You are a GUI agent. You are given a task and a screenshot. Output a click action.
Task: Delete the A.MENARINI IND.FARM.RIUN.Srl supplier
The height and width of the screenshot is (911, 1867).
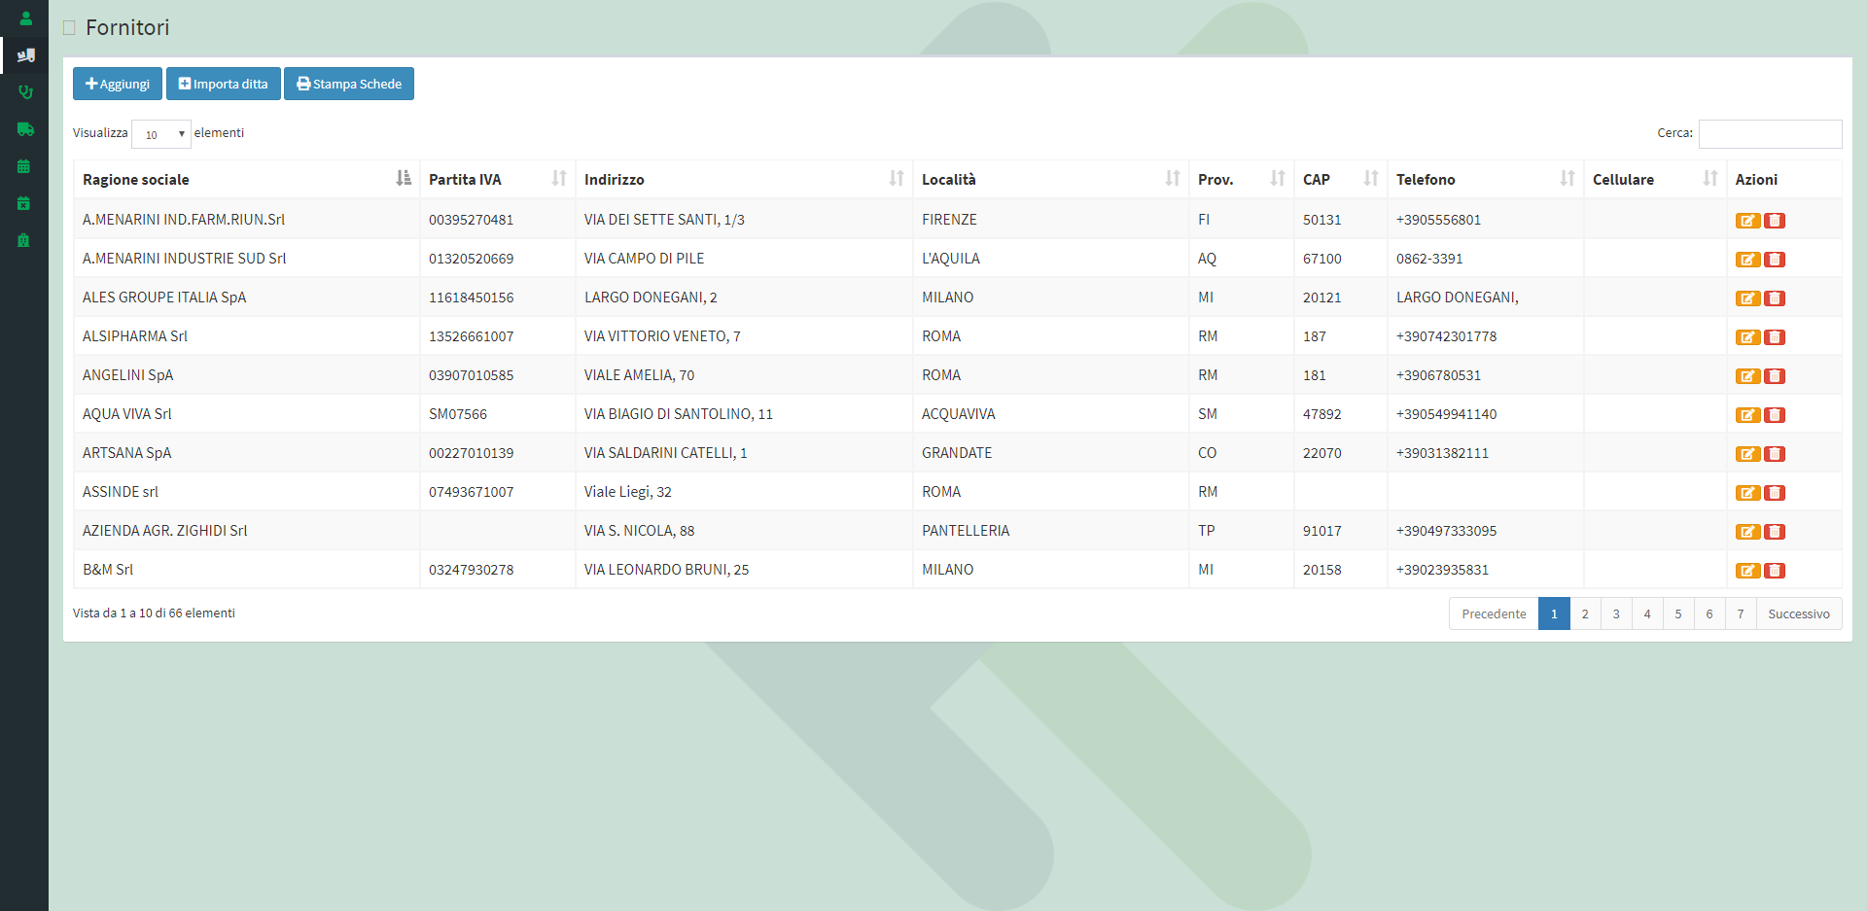pos(1775,221)
